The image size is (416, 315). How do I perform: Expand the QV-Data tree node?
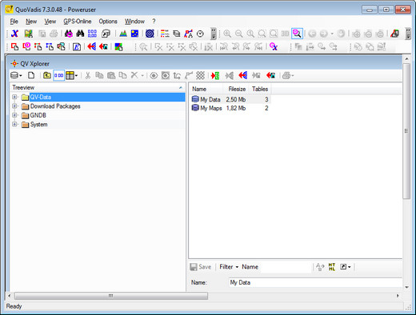click(x=14, y=97)
